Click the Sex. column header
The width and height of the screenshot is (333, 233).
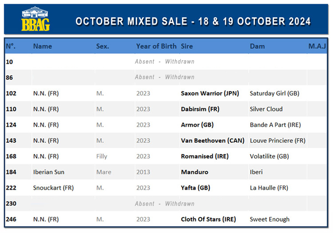coord(103,46)
